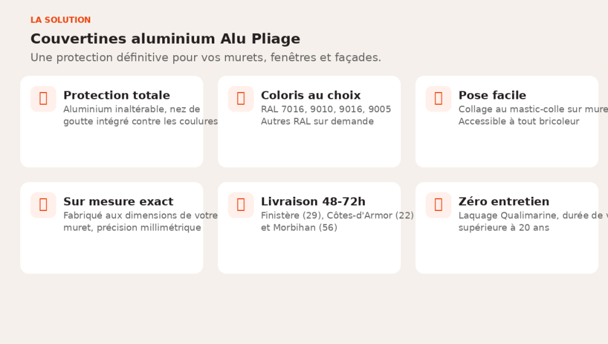Click the Aluminium inaltérable description text

pyautogui.click(x=131, y=110)
